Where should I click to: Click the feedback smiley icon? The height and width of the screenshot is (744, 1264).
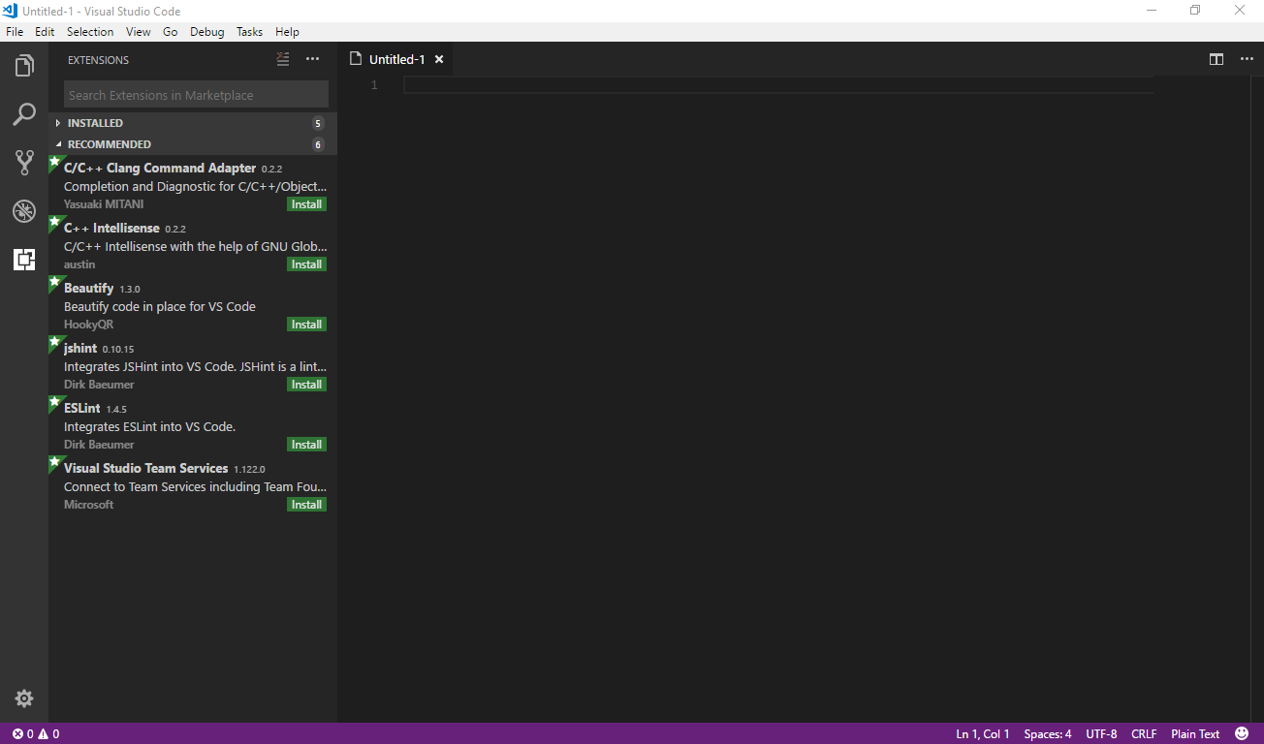point(1242,733)
